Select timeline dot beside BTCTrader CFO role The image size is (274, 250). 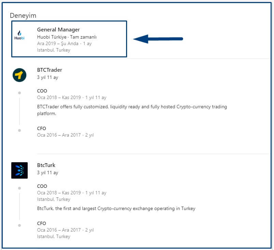coord(19,130)
